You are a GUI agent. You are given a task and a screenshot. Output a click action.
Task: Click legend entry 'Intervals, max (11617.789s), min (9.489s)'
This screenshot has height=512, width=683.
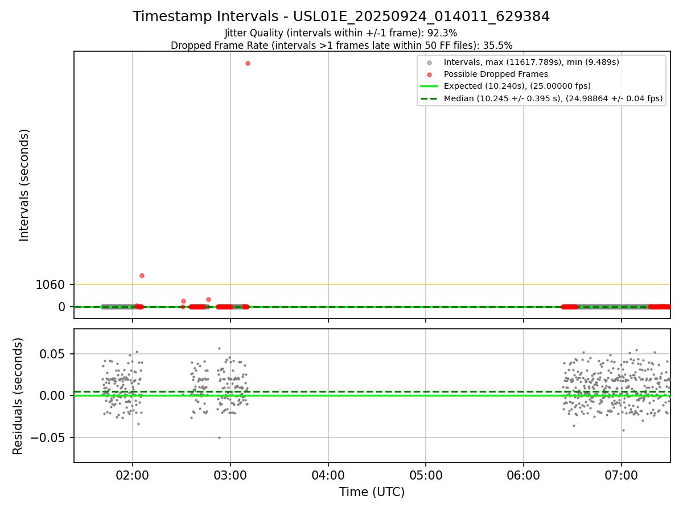532,62
